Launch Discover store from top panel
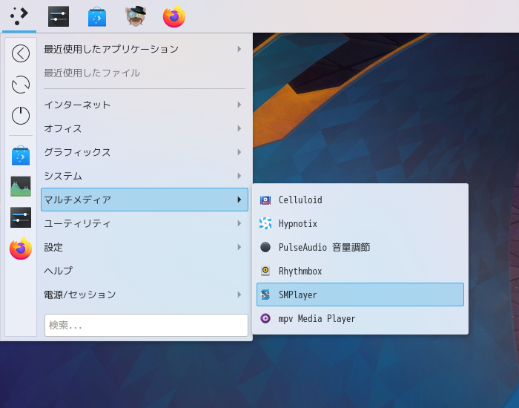519x408 pixels. click(97, 16)
